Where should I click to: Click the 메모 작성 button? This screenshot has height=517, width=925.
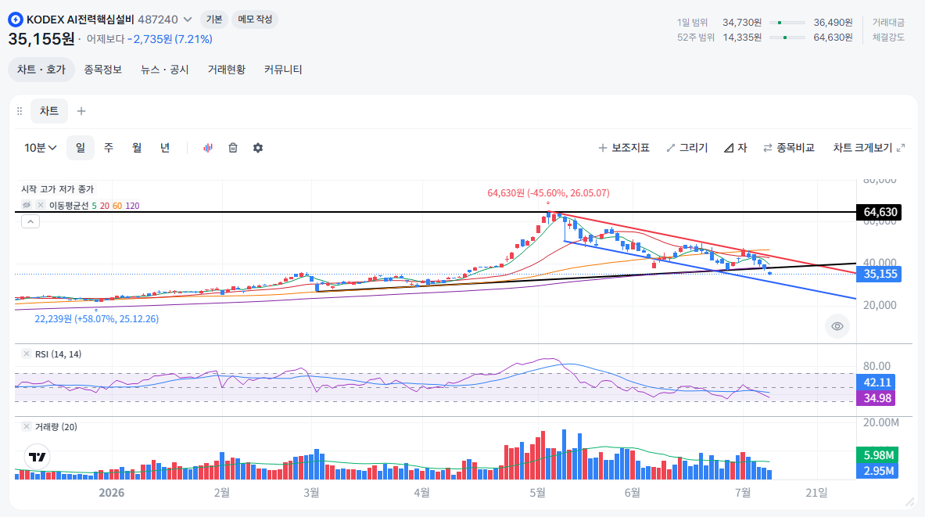click(255, 20)
